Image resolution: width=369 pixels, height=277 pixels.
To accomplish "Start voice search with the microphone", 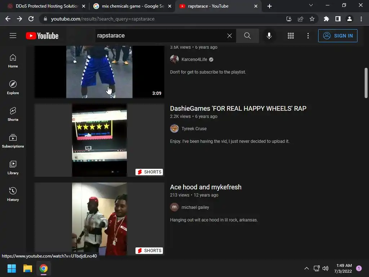I will click(269, 36).
